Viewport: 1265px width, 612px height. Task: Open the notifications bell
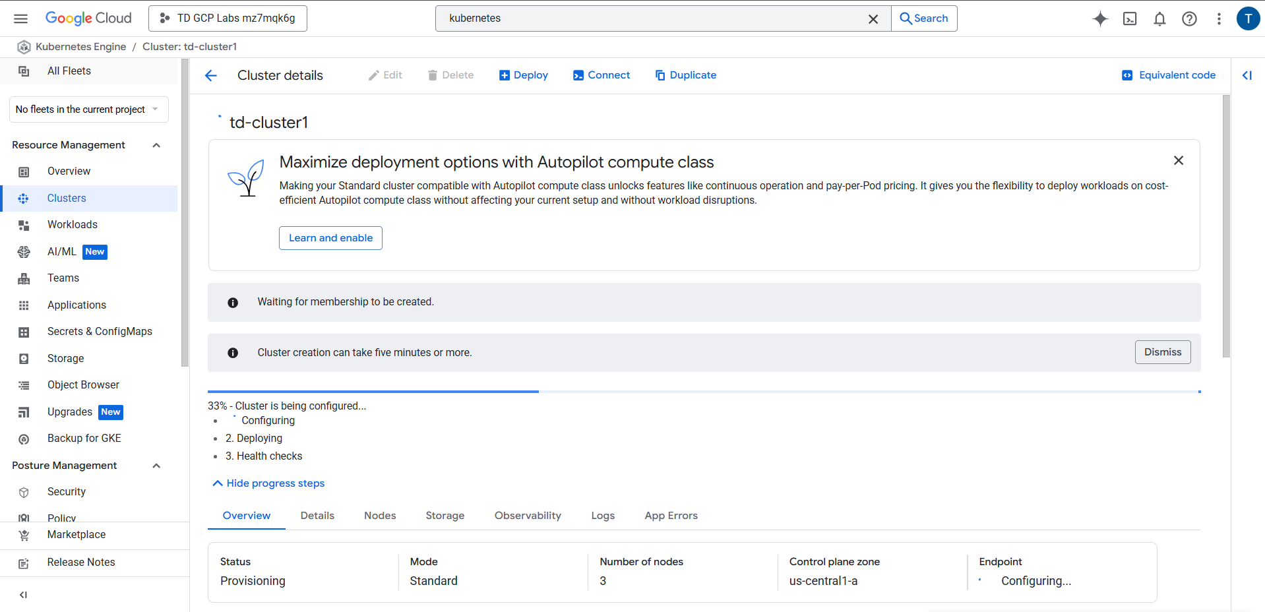coord(1159,18)
